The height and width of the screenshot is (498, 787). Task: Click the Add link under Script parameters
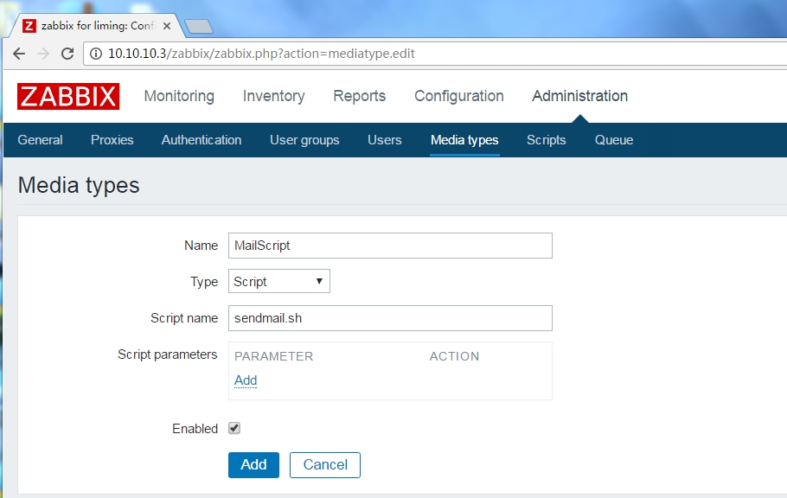tap(246, 380)
